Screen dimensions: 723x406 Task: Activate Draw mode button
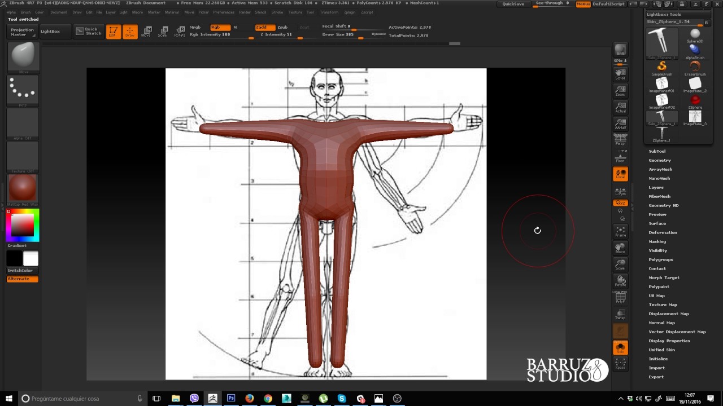point(130,32)
